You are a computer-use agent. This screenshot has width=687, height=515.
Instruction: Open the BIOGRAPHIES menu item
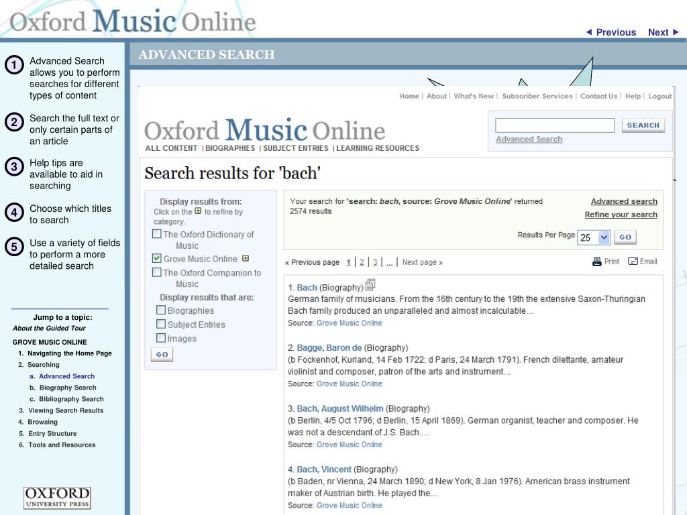point(230,148)
